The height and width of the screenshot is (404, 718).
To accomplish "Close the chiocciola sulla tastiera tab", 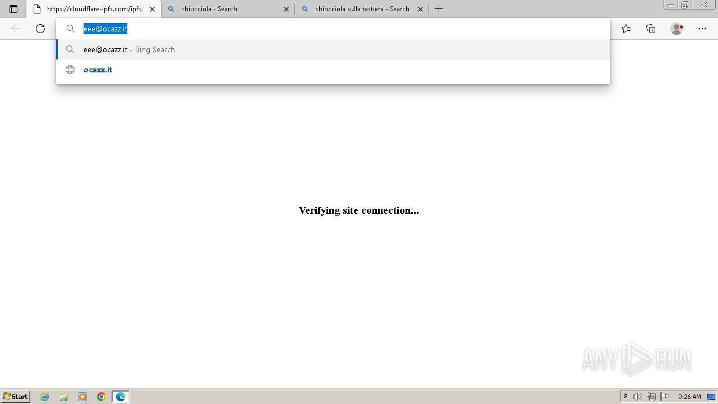I will pyautogui.click(x=420, y=9).
